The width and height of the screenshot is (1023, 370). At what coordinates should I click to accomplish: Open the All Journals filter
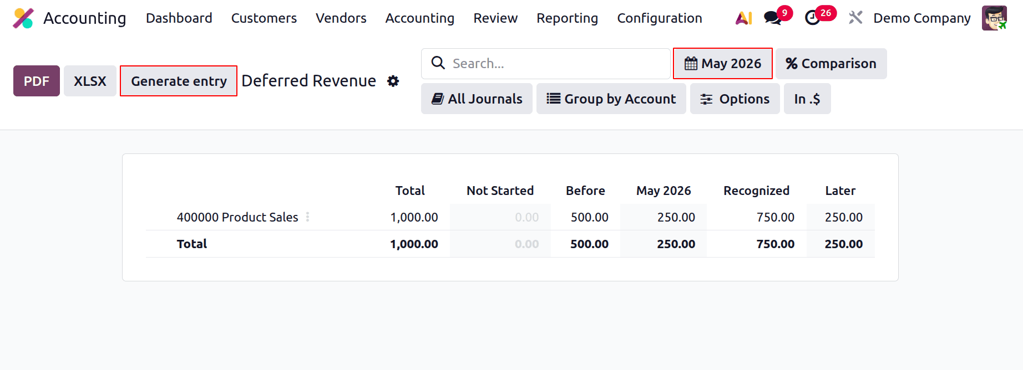pyautogui.click(x=477, y=99)
